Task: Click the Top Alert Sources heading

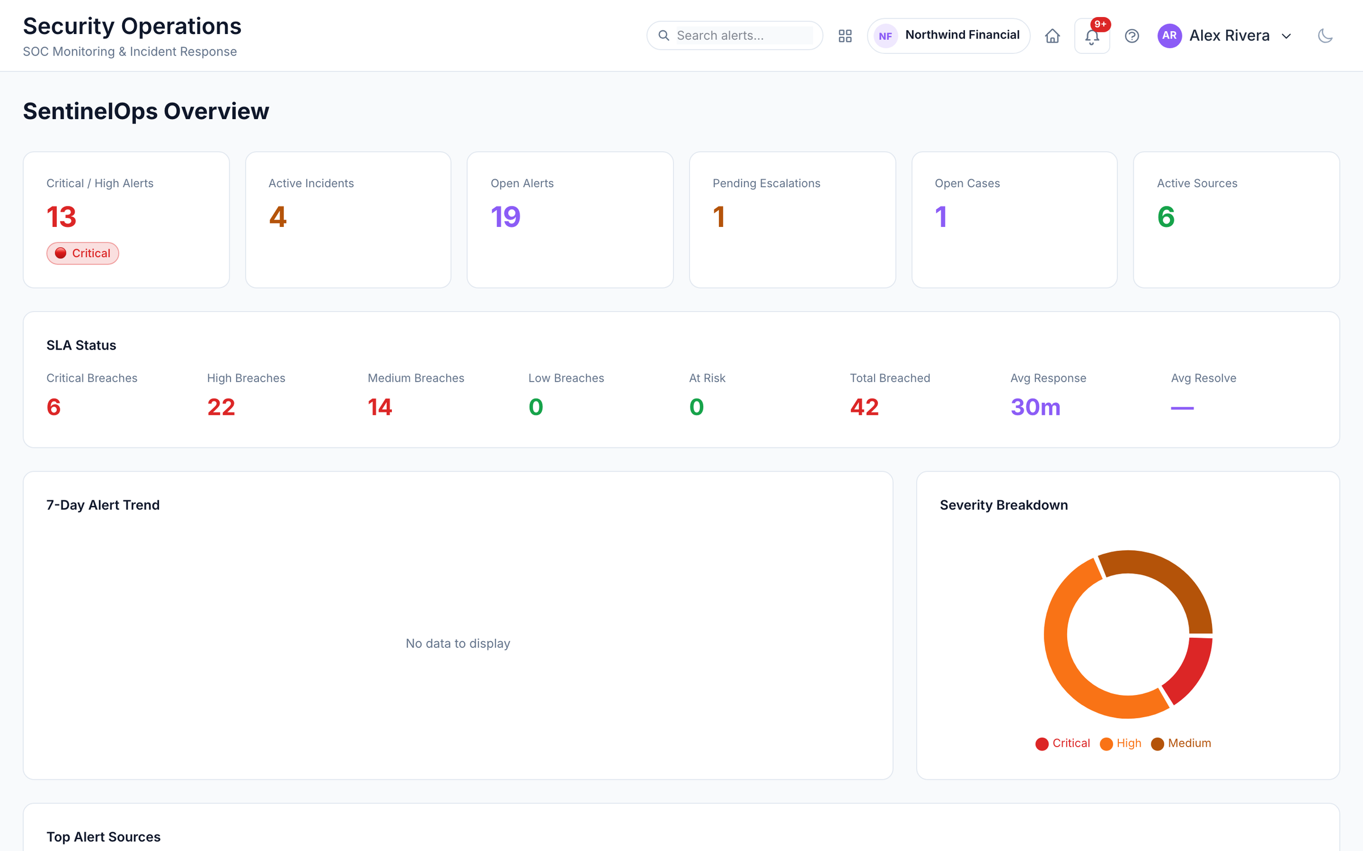Action: (x=103, y=837)
